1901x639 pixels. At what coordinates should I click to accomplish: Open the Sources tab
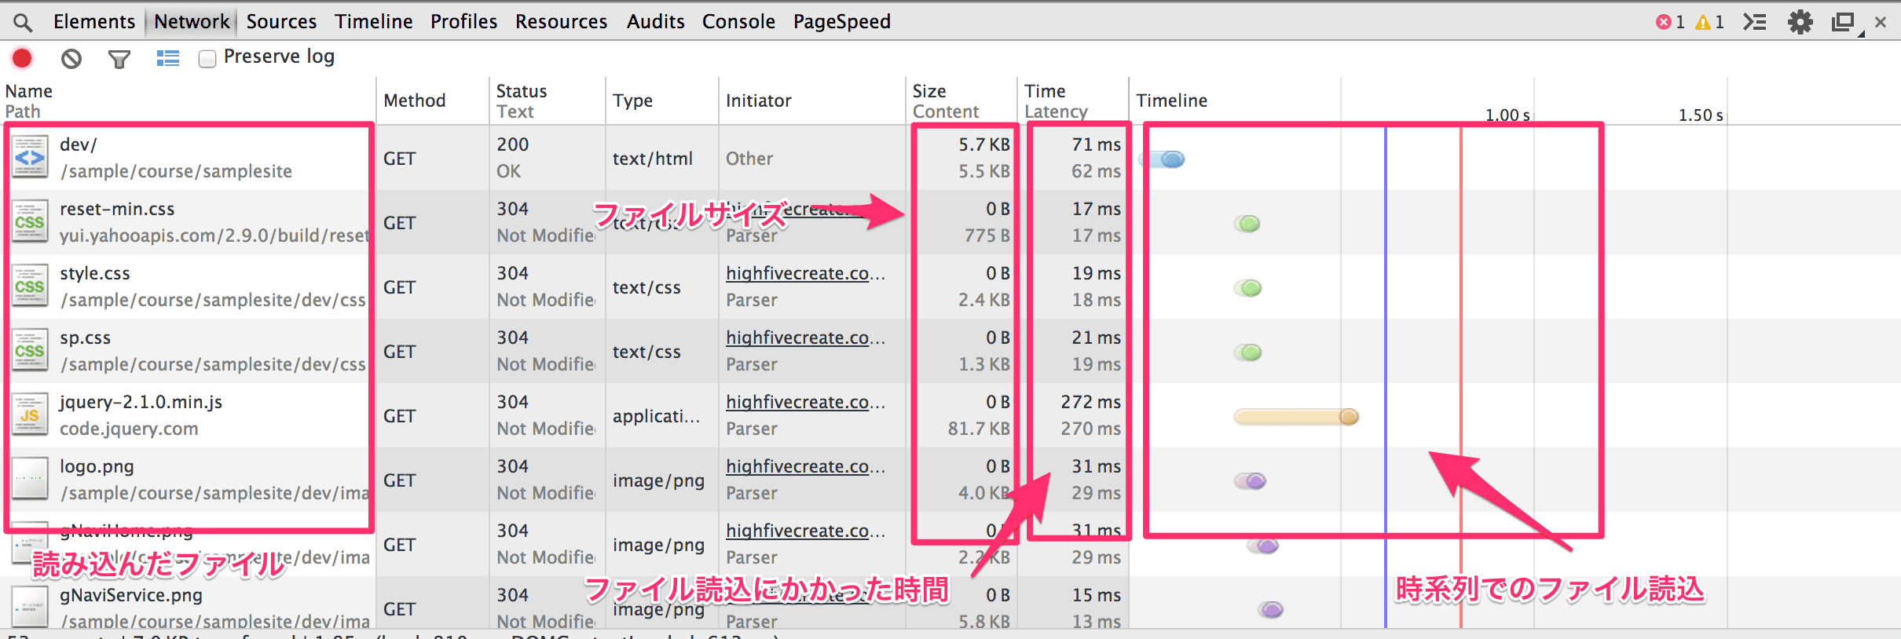[281, 21]
